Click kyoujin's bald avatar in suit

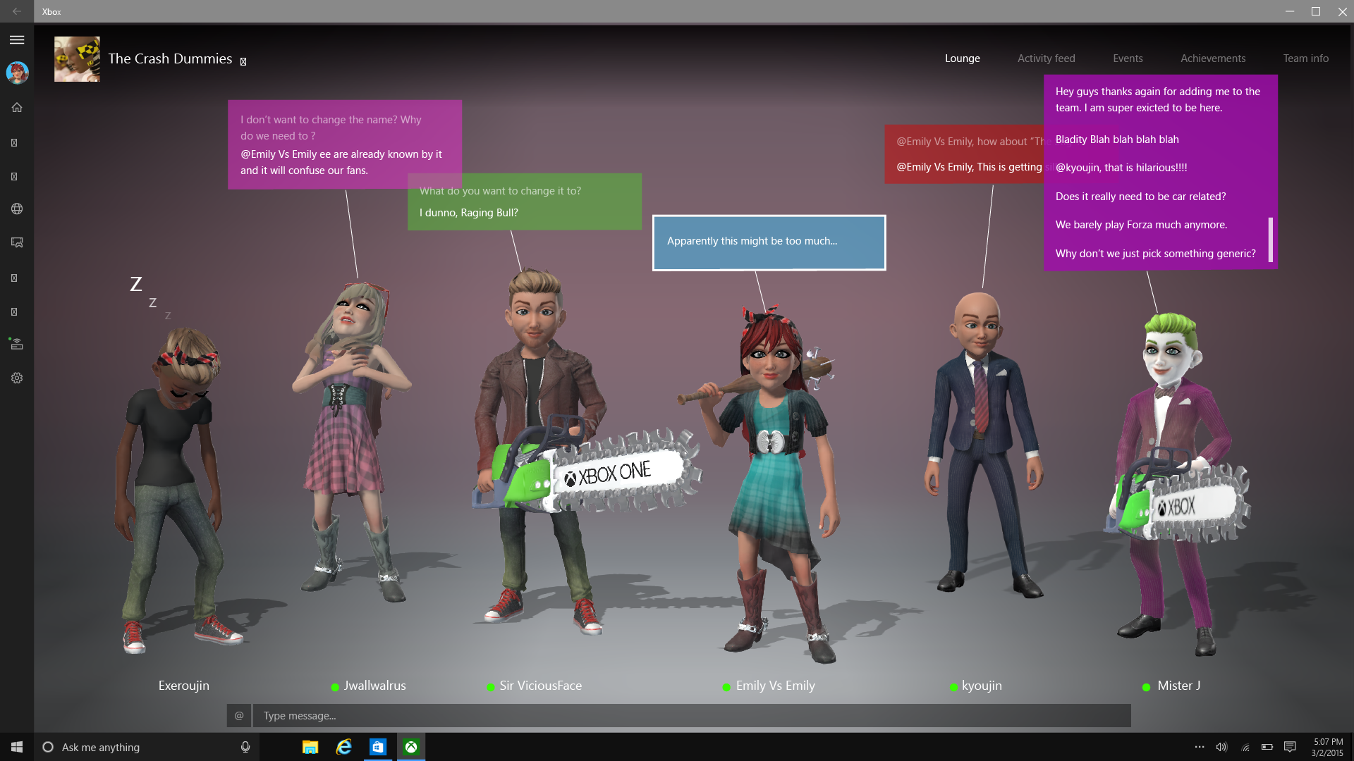(x=982, y=444)
